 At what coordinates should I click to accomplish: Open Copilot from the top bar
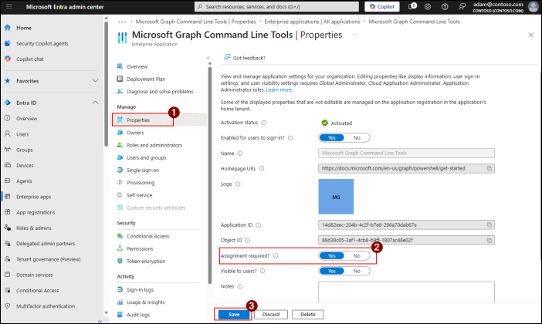tap(382, 7)
